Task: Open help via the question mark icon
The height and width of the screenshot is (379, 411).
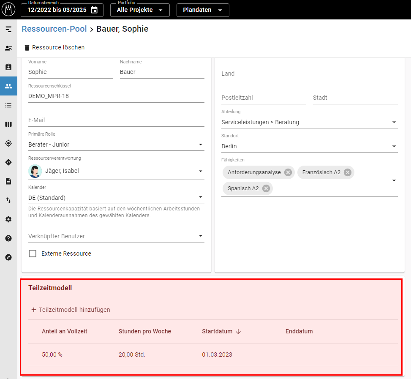Action: click(x=8, y=238)
